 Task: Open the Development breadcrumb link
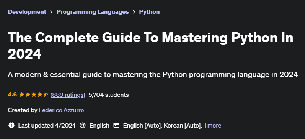pyautogui.click(x=27, y=12)
